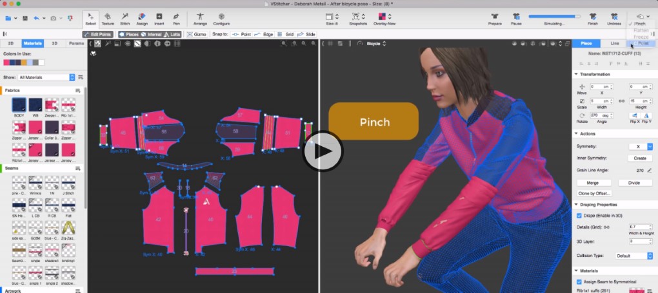Click the blue undo arrow

click(x=36, y=19)
